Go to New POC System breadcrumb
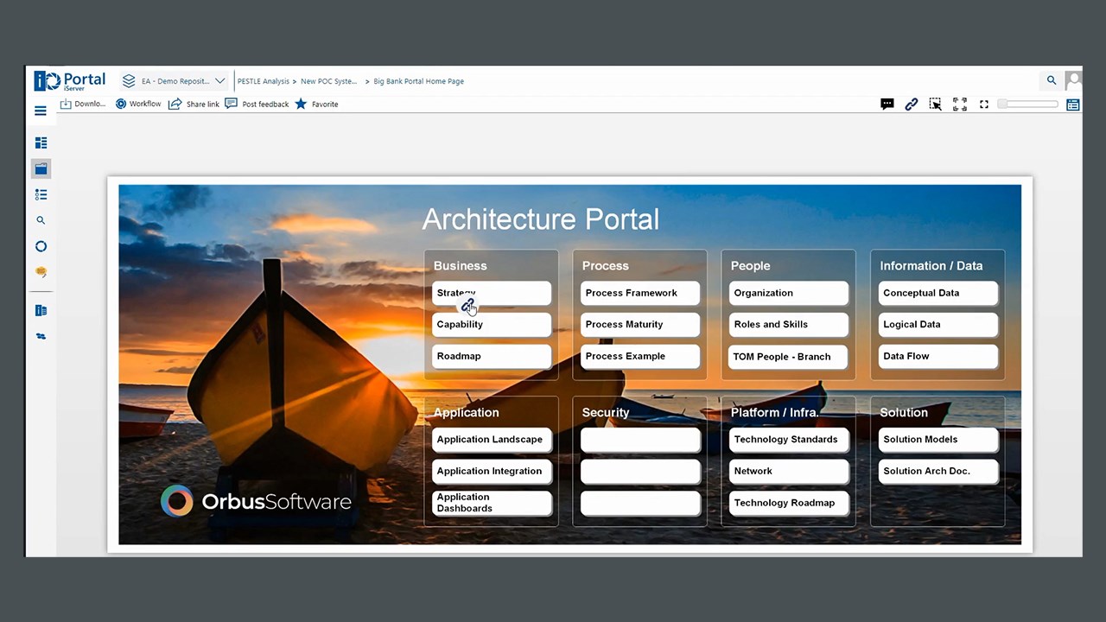This screenshot has width=1106, height=622. tap(328, 81)
